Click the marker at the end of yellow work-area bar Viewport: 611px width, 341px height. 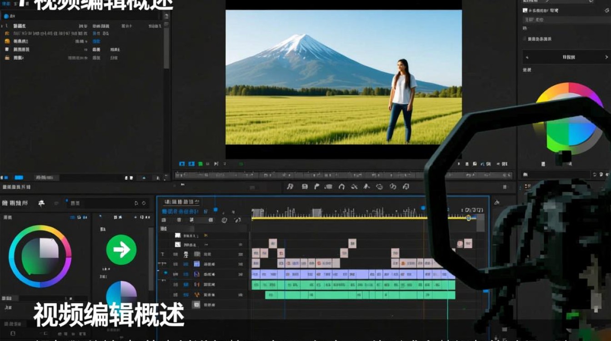pyautogui.click(x=469, y=218)
